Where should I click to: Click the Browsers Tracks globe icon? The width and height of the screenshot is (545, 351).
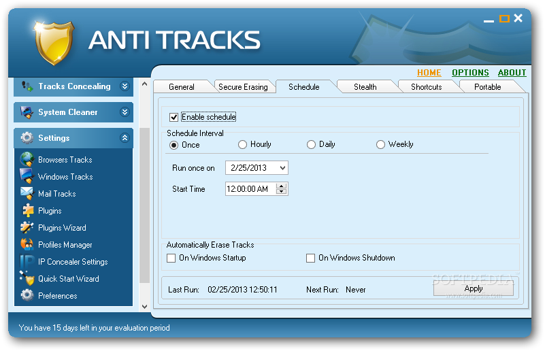27,159
